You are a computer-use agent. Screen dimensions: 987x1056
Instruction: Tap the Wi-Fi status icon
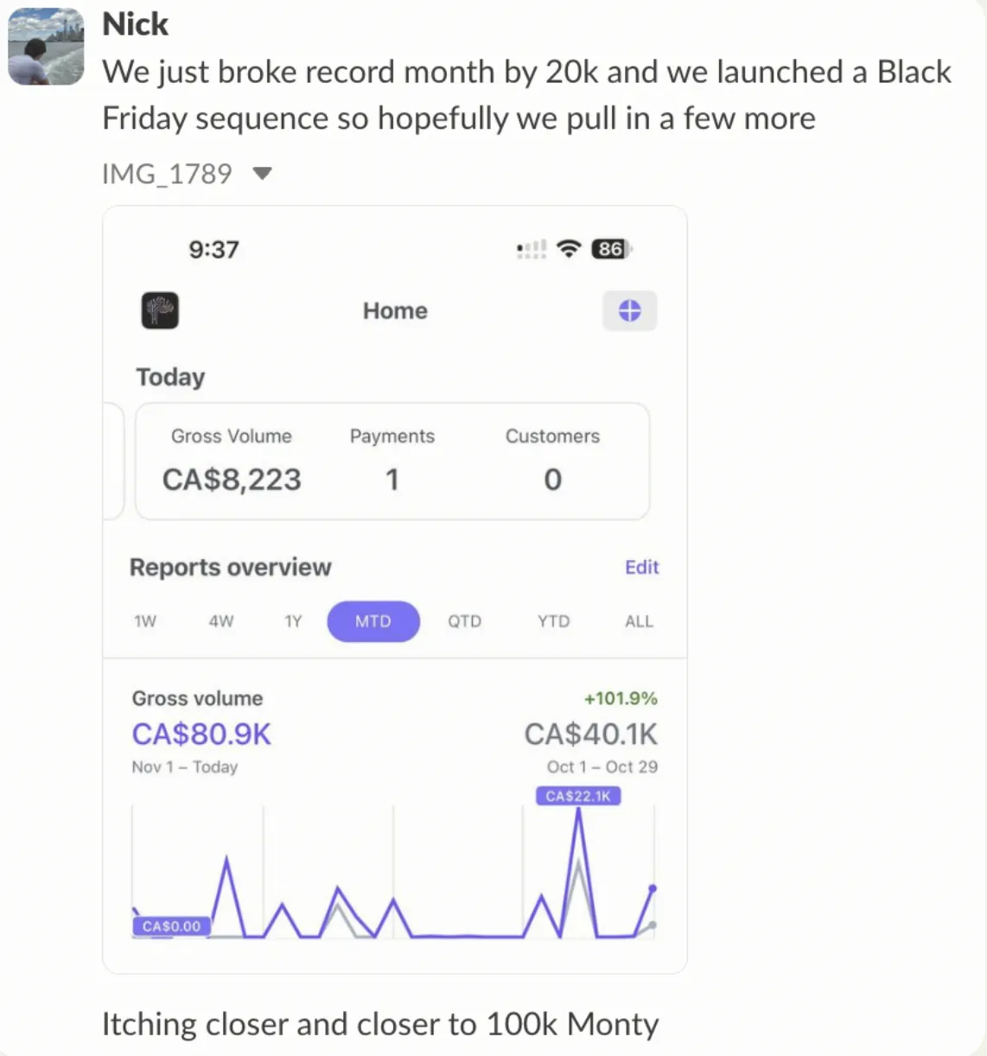[x=569, y=249]
